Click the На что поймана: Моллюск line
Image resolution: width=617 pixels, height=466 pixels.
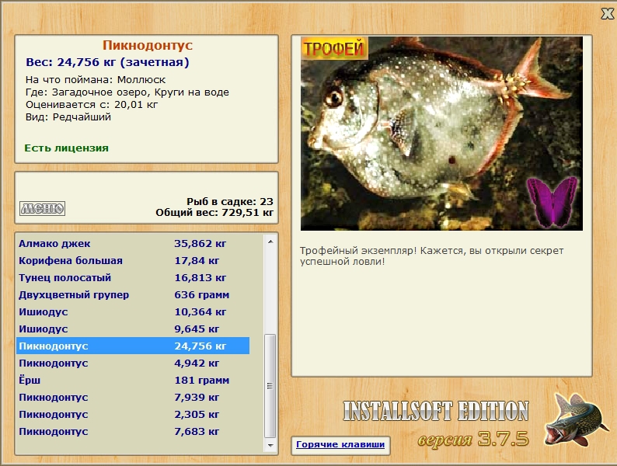pyautogui.click(x=96, y=80)
